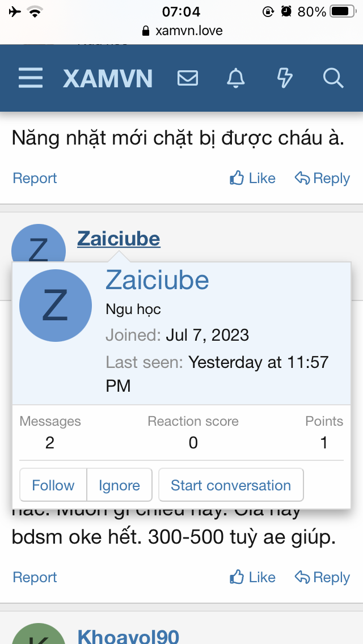Image resolution: width=363 pixels, height=644 pixels.
Task: Open the notifications bell
Action: point(236,78)
